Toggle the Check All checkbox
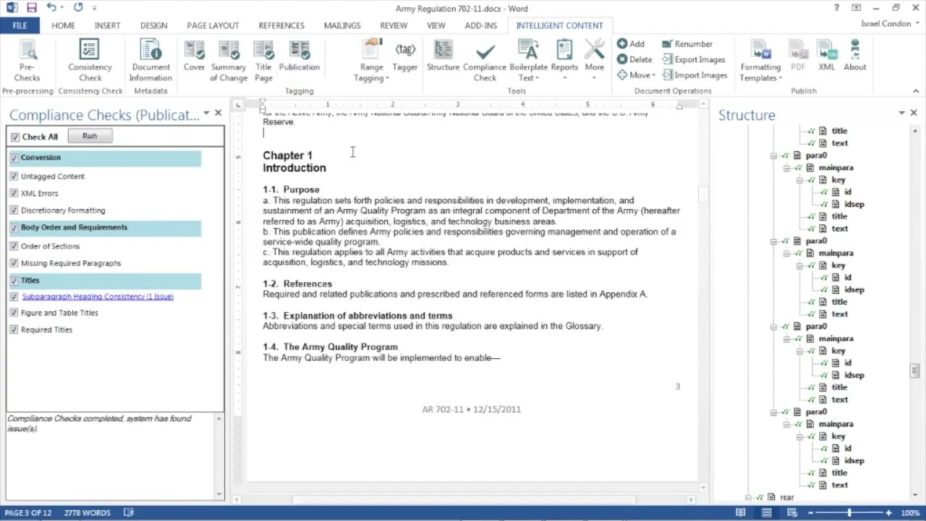The height and width of the screenshot is (521, 926). point(15,137)
